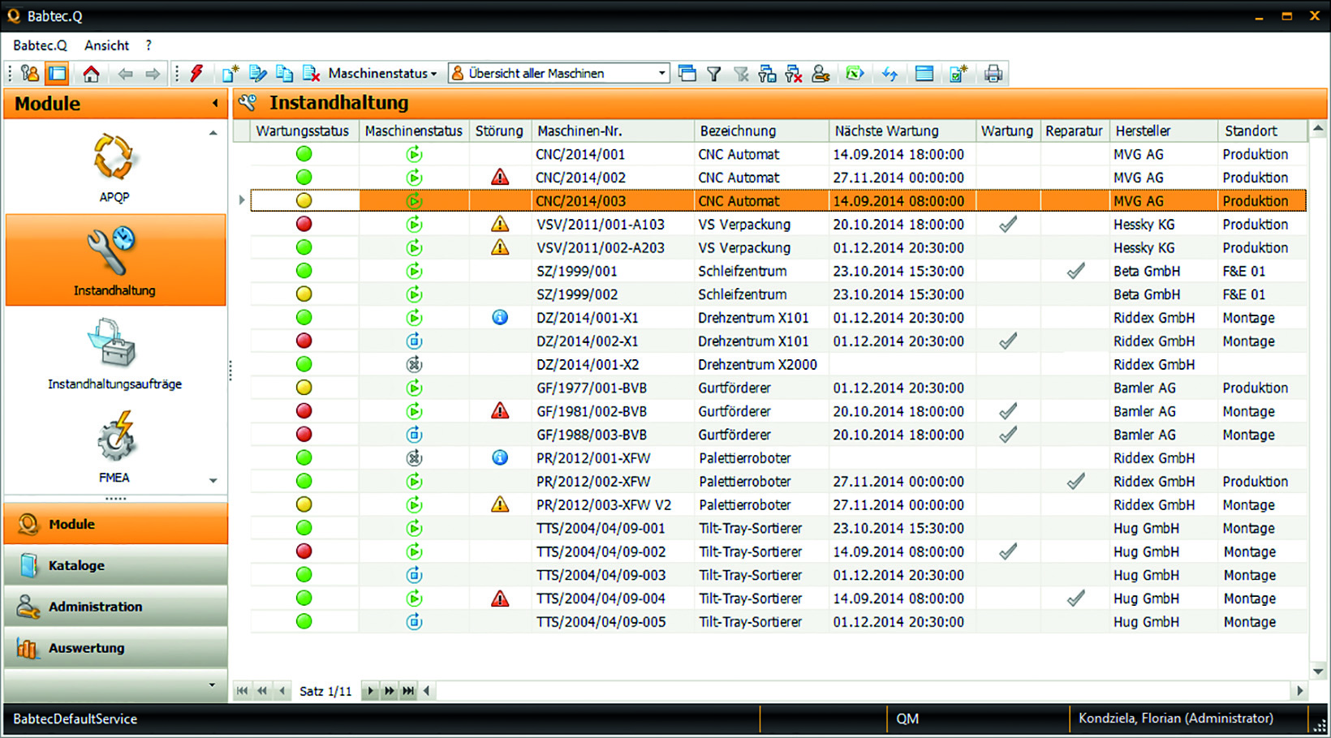Export the machine list to Excel

855,73
